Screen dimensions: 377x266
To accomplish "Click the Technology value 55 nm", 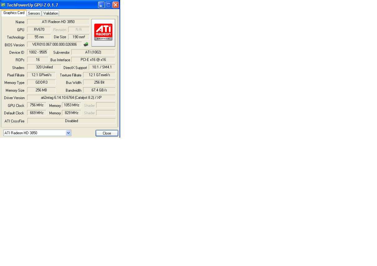I will [x=39, y=37].
